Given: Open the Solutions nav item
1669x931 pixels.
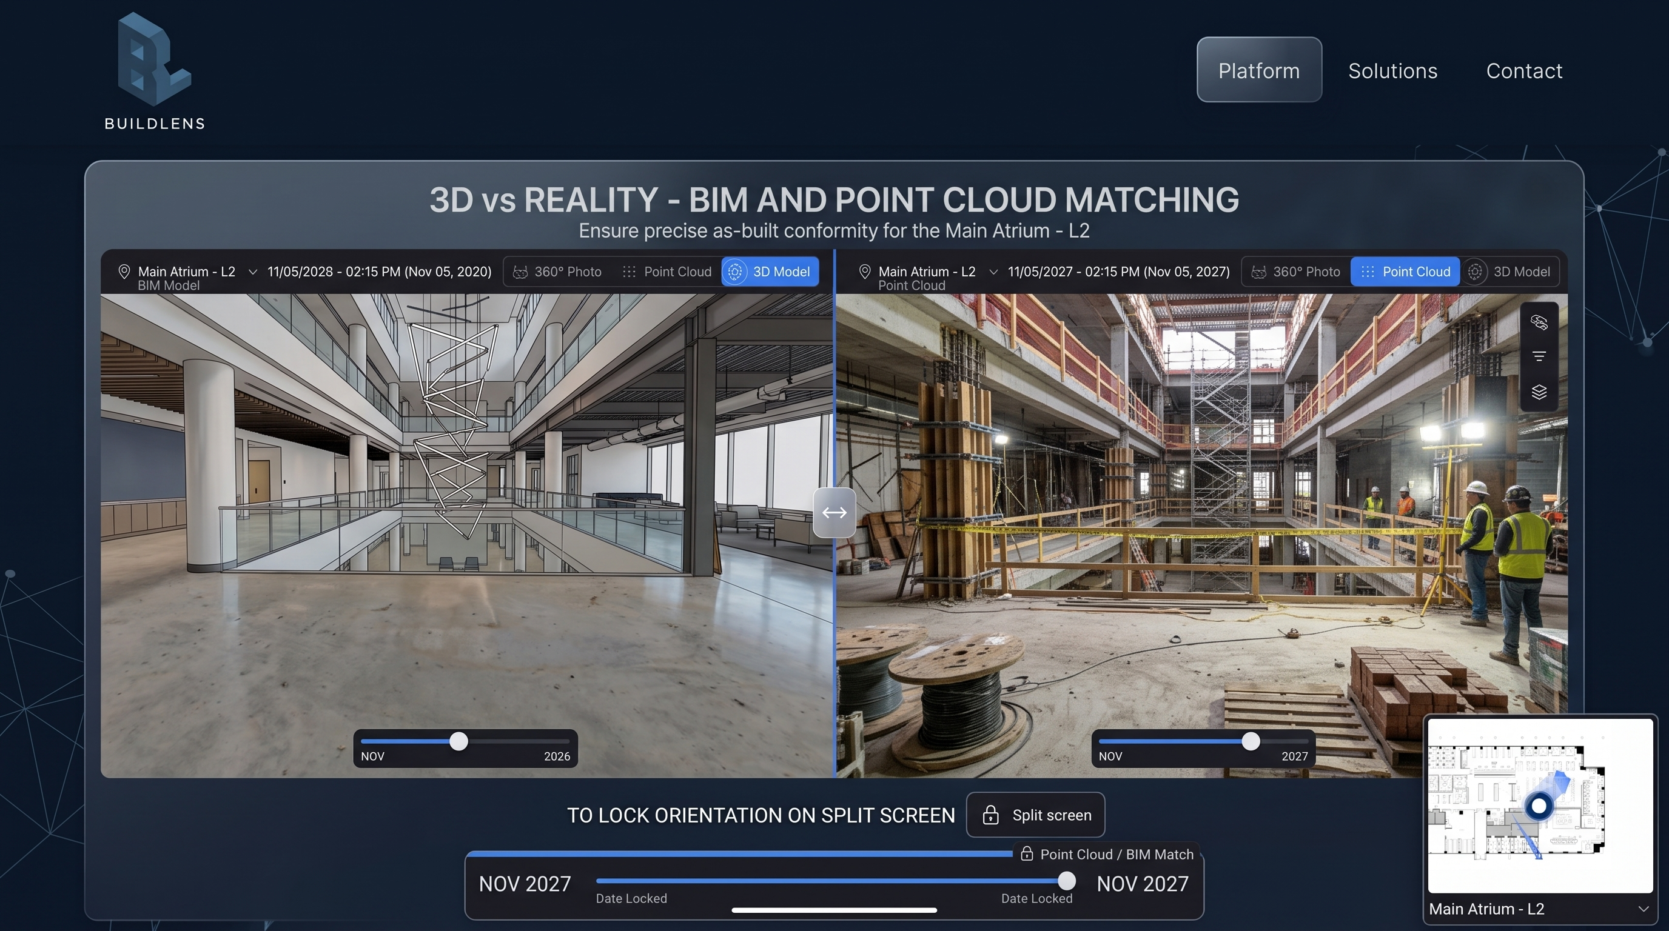Looking at the screenshot, I should [x=1392, y=70].
